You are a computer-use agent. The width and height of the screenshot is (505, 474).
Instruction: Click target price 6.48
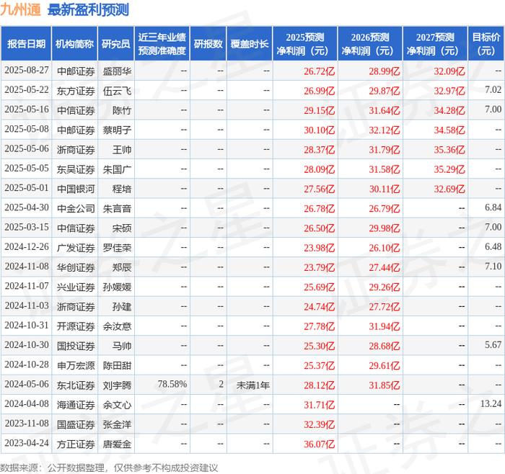(493, 246)
